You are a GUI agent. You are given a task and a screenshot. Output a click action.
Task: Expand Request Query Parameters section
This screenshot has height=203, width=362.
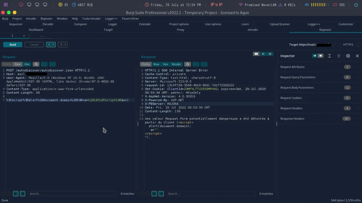[x=320, y=77]
